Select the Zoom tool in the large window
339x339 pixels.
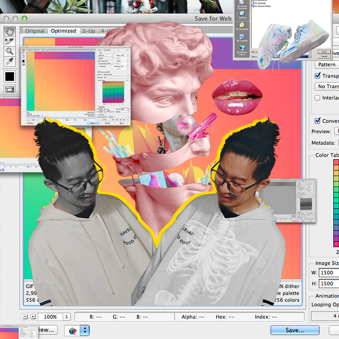tap(10, 51)
